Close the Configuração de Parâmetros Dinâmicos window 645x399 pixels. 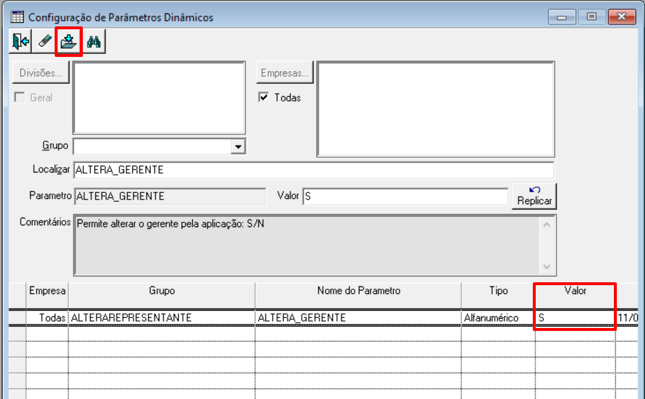[x=622, y=17]
